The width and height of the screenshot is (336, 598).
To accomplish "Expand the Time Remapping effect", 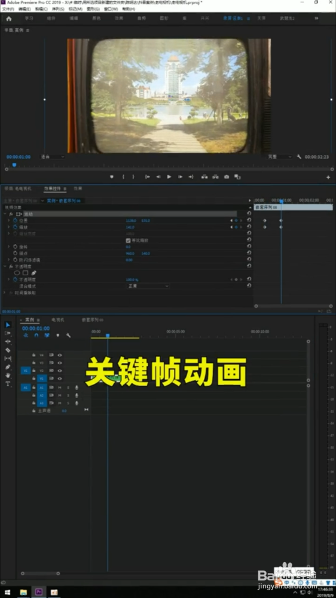I will click(x=5, y=292).
